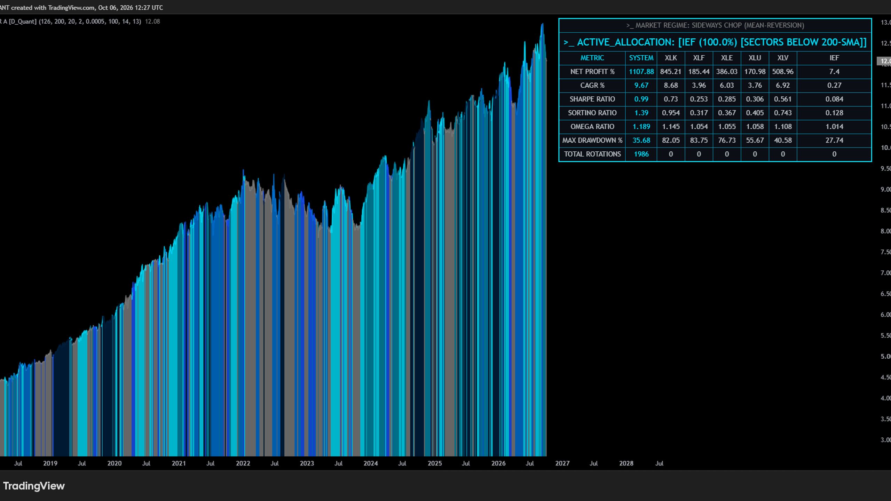Click the OMEGA RATIO row label
891x501 pixels.
(x=592, y=127)
